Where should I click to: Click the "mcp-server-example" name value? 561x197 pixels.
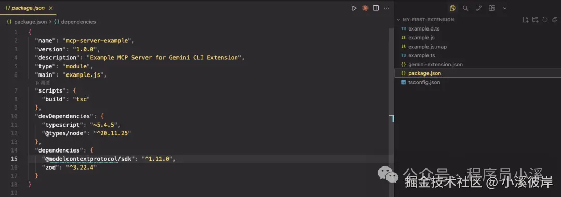[x=97, y=41]
